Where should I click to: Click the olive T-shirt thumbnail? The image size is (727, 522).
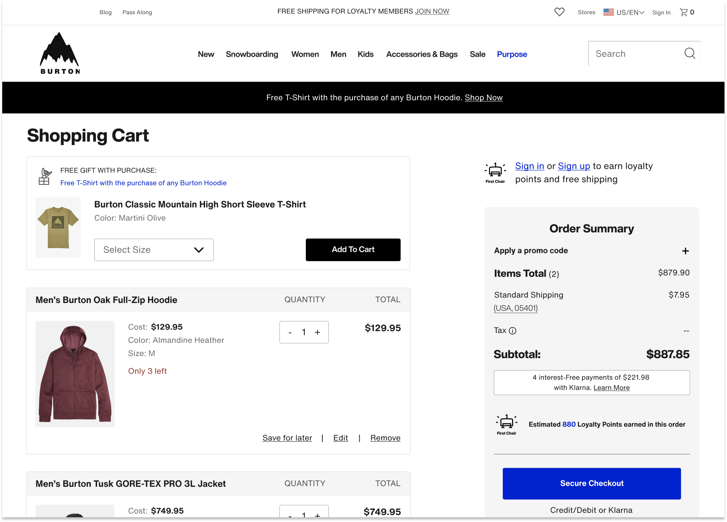pyautogui.click(x=58, y=227)
